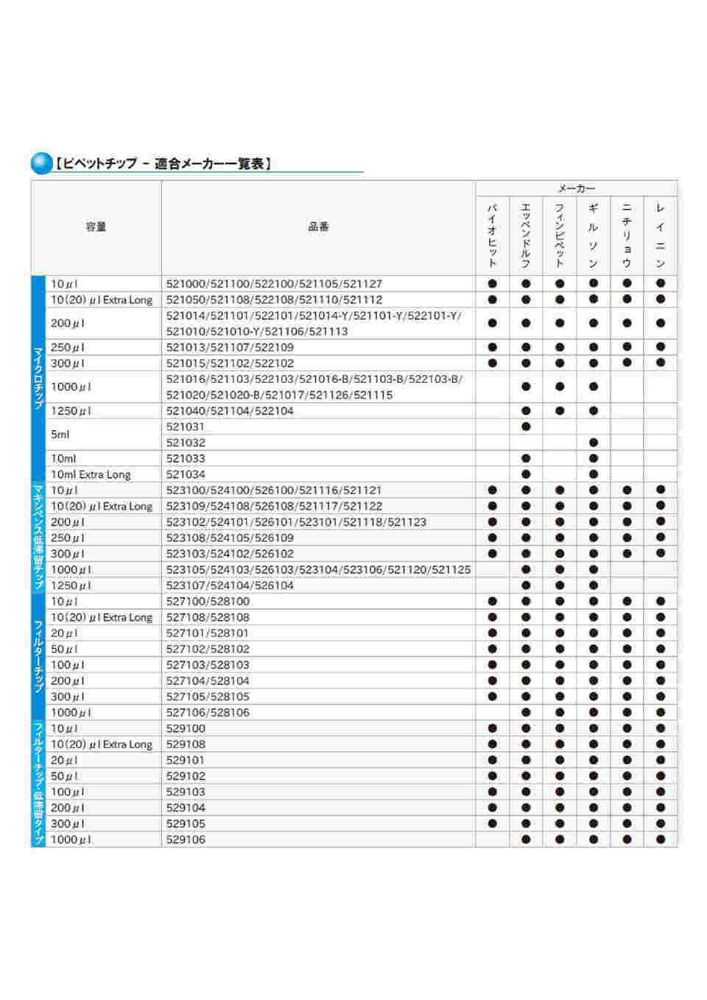
Task: Click part number 529105
Action: [x=186, y=824]
